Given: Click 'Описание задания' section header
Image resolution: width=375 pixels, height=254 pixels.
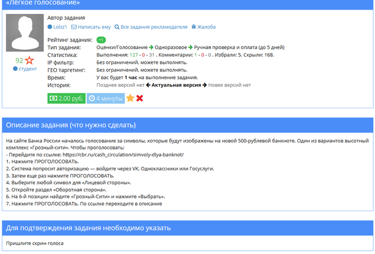Looking at the screenshot, I should (187, 125).
